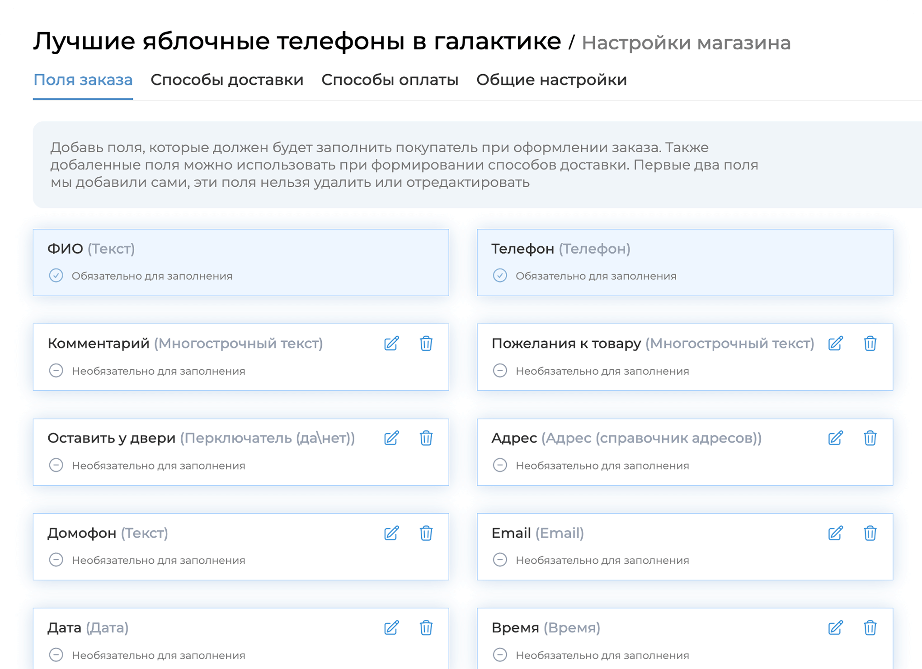This screenshot has width=922, height=669.
Task: Toggle required status for Адрес
Action: coord(500,465)
